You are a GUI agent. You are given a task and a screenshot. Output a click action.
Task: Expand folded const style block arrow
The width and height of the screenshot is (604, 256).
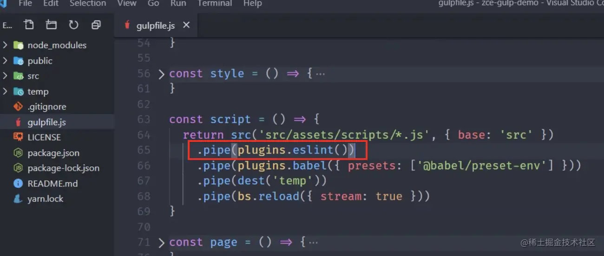pyautogui.click(x=161, y=74)
